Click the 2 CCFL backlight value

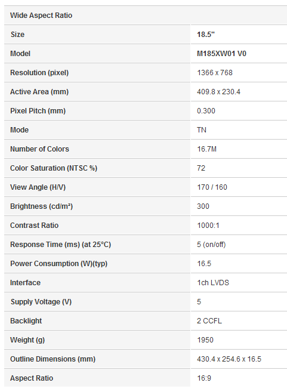click(x=209, y=321)
